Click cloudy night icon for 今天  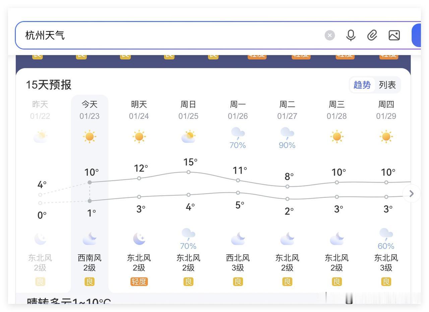[89, 239]
